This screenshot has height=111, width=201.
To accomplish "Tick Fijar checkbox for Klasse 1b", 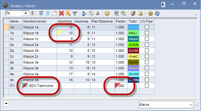I will coord(147,33).
